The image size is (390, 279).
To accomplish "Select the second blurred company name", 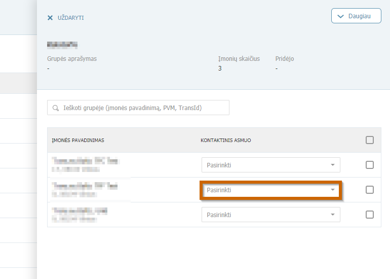I will [85, 186].
